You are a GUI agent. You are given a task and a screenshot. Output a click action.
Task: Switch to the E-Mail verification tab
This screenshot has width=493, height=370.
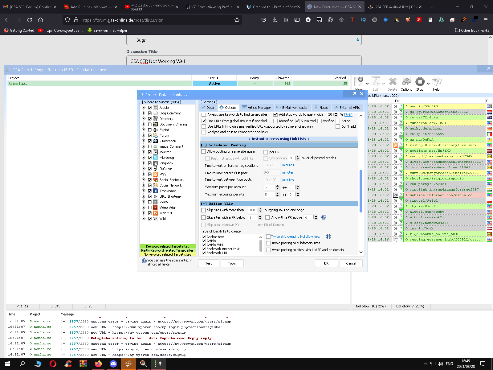click(292, 108)
